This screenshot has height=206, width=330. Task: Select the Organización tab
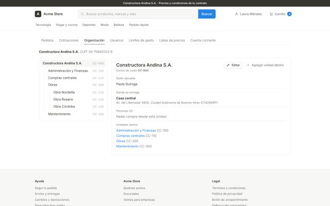tap(94, 40)
